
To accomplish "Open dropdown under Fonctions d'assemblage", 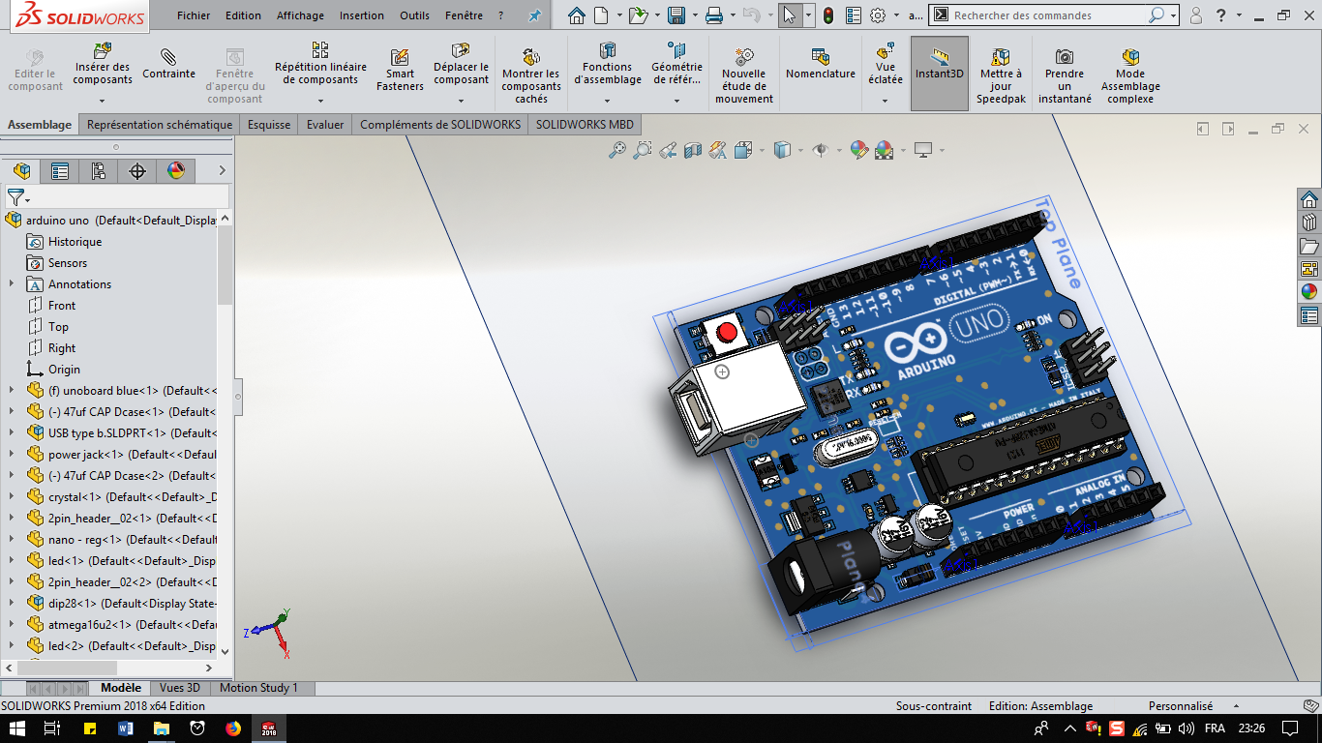I will (x=608, y=100).
